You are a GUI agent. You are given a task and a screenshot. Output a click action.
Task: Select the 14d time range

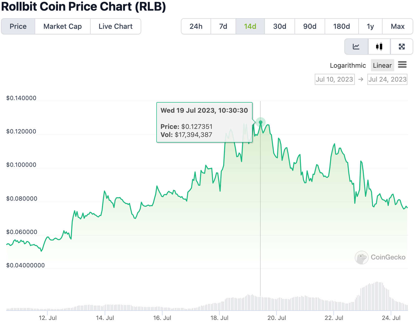pyautogui.click(x=250, y=26)
